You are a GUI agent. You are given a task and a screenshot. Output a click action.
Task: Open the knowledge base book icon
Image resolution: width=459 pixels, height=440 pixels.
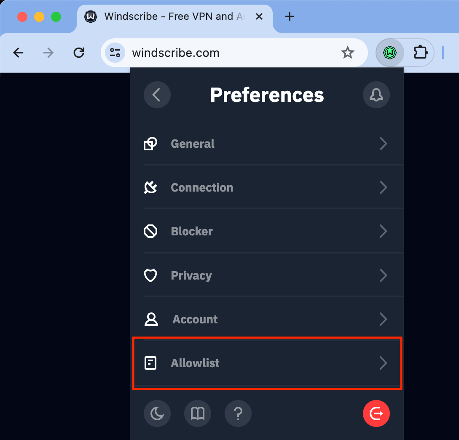(197, 413)
